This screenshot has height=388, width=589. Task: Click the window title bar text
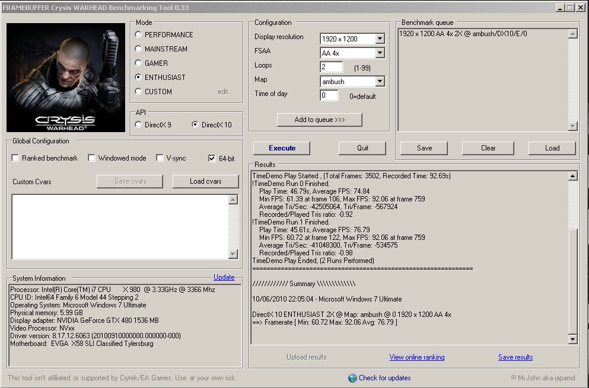click(x=95, y=8)
